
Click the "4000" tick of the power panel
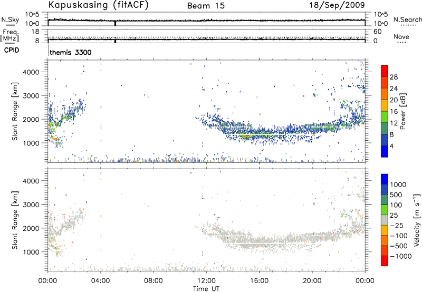pyautogui.click(x=31, y=72)
